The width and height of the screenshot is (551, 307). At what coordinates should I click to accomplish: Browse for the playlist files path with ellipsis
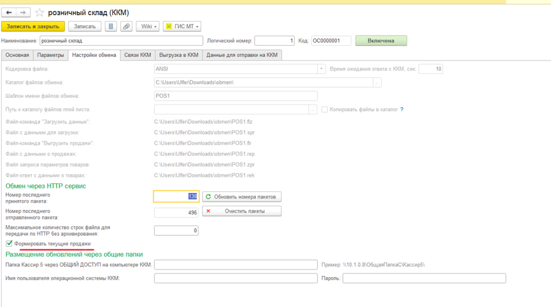[313, 110]
